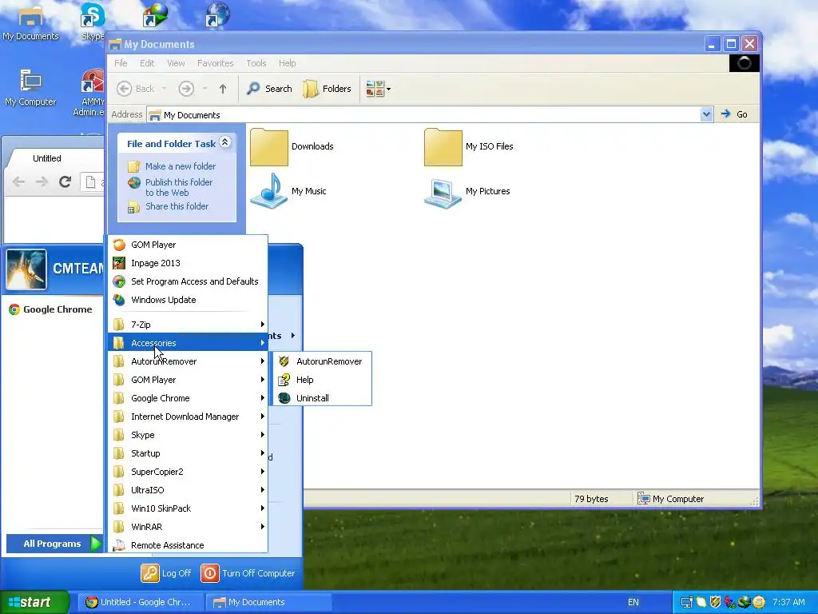Open Remote Assistance in the programs menu
Viewport: 818px width, 614px height.
pos(188,545)
